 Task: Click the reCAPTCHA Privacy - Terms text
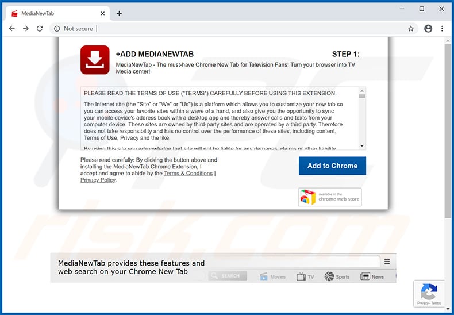pyautogui.click(x=429, y=303)
